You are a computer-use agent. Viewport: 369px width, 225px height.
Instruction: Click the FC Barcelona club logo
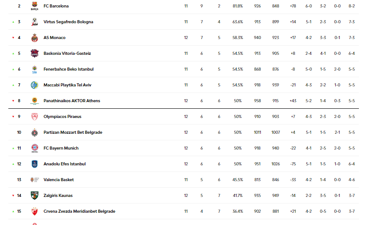(35, 6)
